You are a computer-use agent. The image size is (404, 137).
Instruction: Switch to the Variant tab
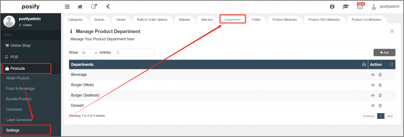coord(121,20)
